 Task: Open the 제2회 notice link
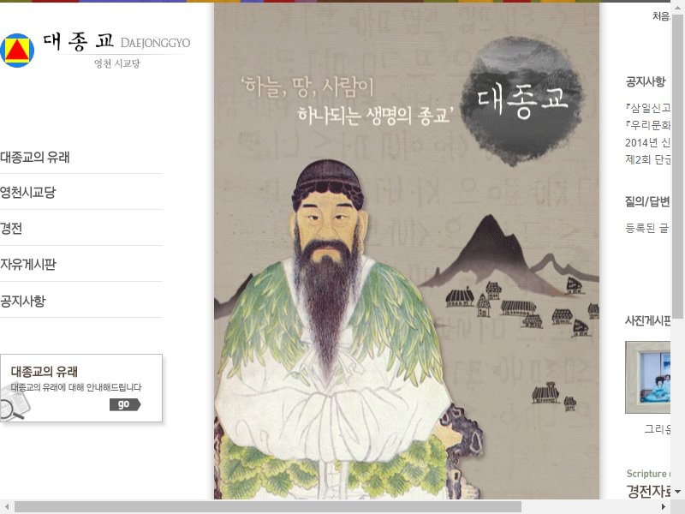coord(648,159)
